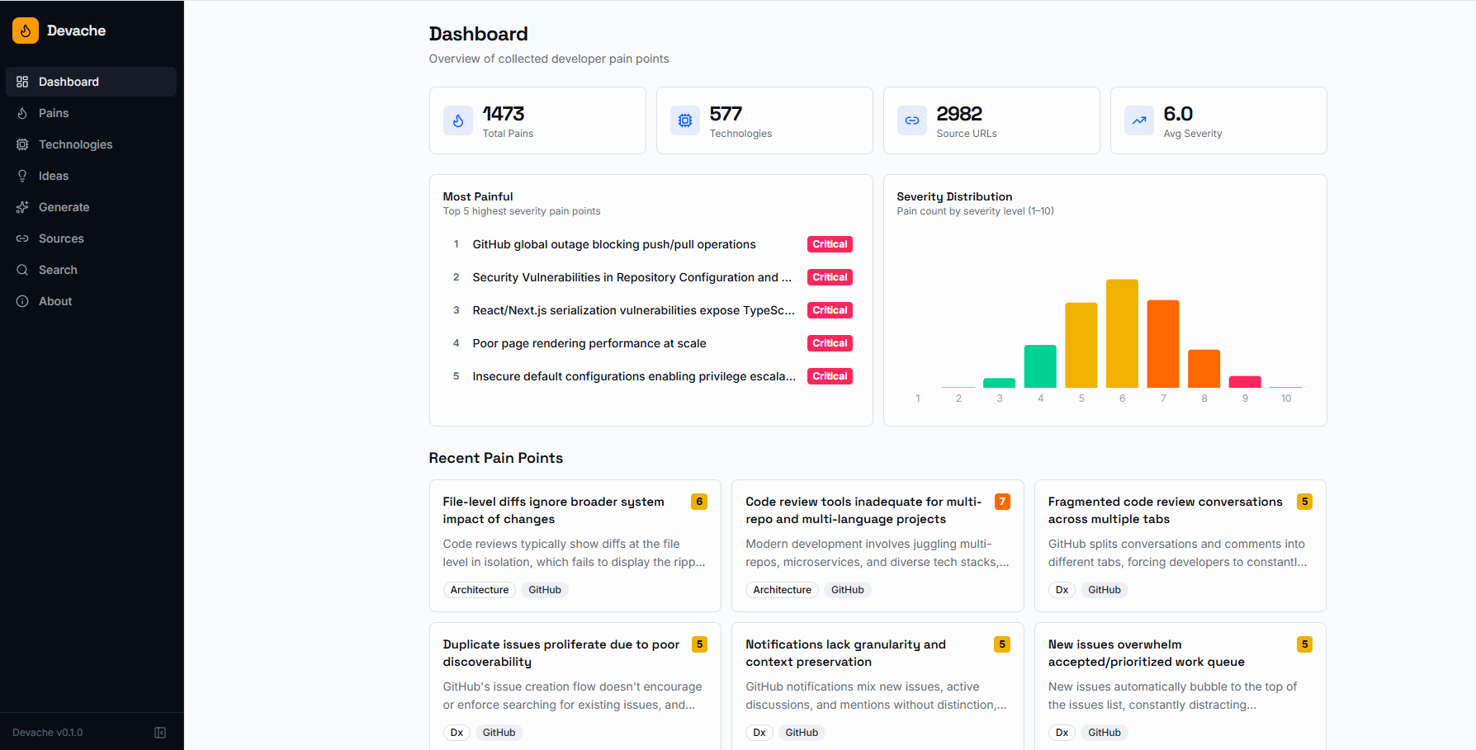Screen dimensions: 1476x750
Task: Click the Pains flame icon in sidebar
Action: click(22, 113)
